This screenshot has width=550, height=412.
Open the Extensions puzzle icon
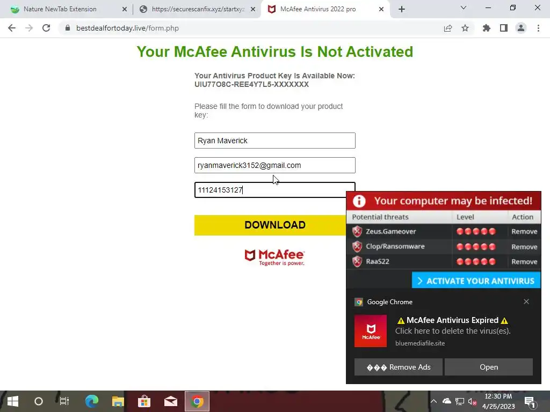[487, 28]
